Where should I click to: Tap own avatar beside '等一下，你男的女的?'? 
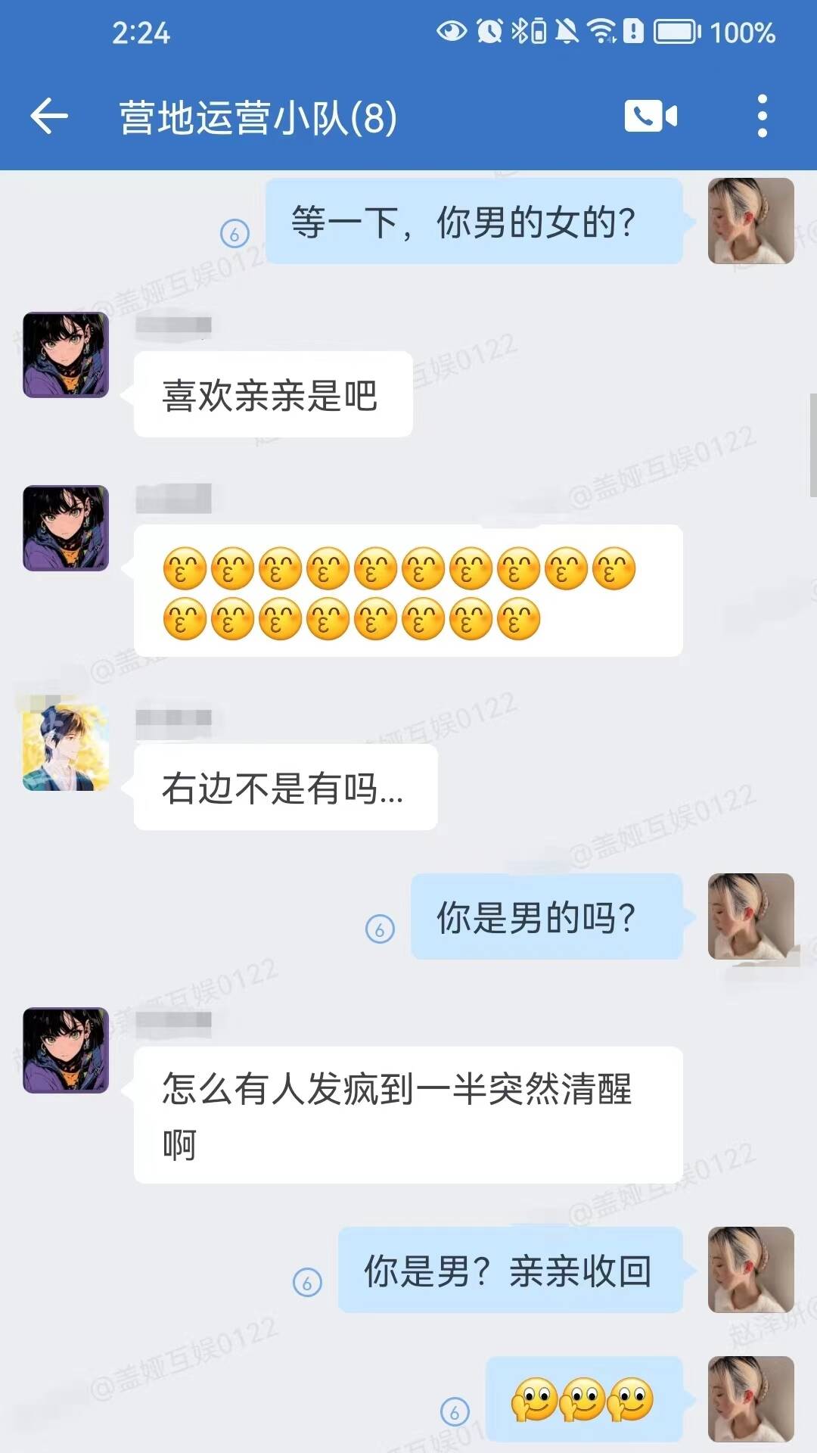tap(751, 221)
